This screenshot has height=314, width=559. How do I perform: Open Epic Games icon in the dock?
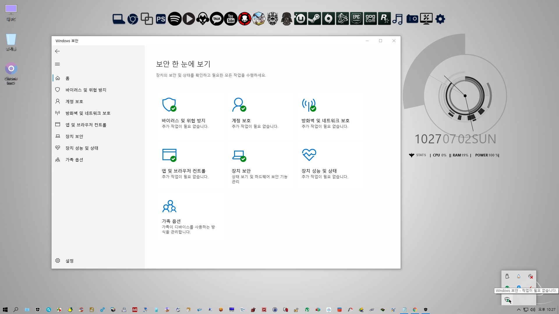[356, 19]
